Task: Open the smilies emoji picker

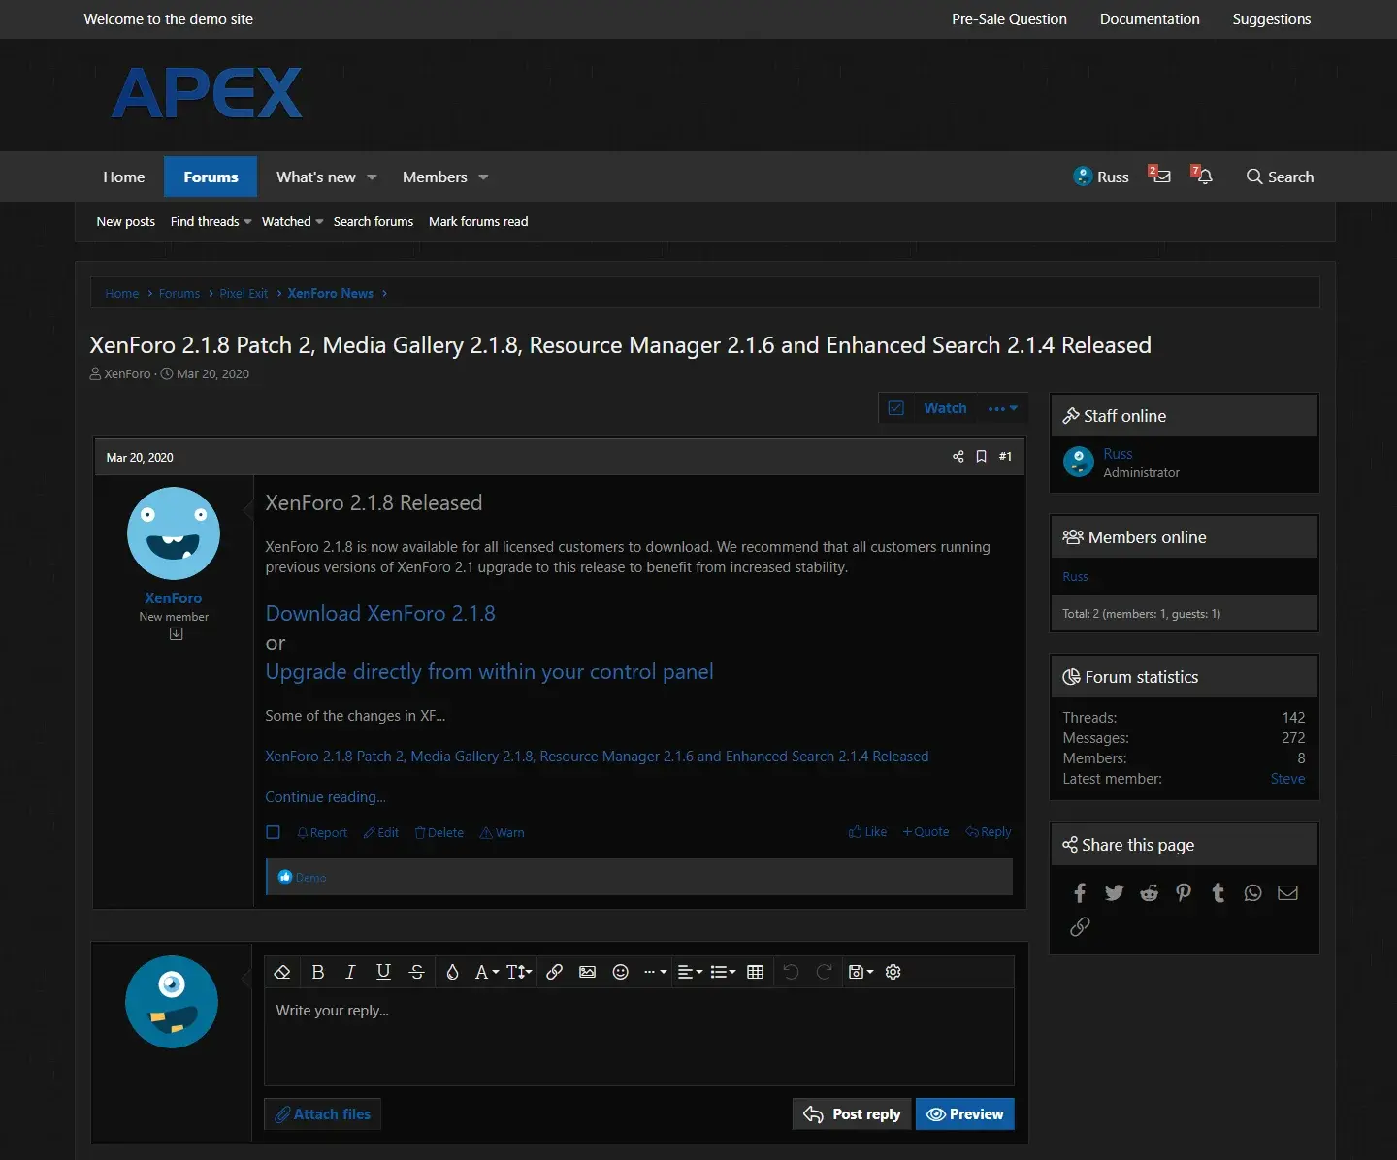Action: [x=621, y=972]
